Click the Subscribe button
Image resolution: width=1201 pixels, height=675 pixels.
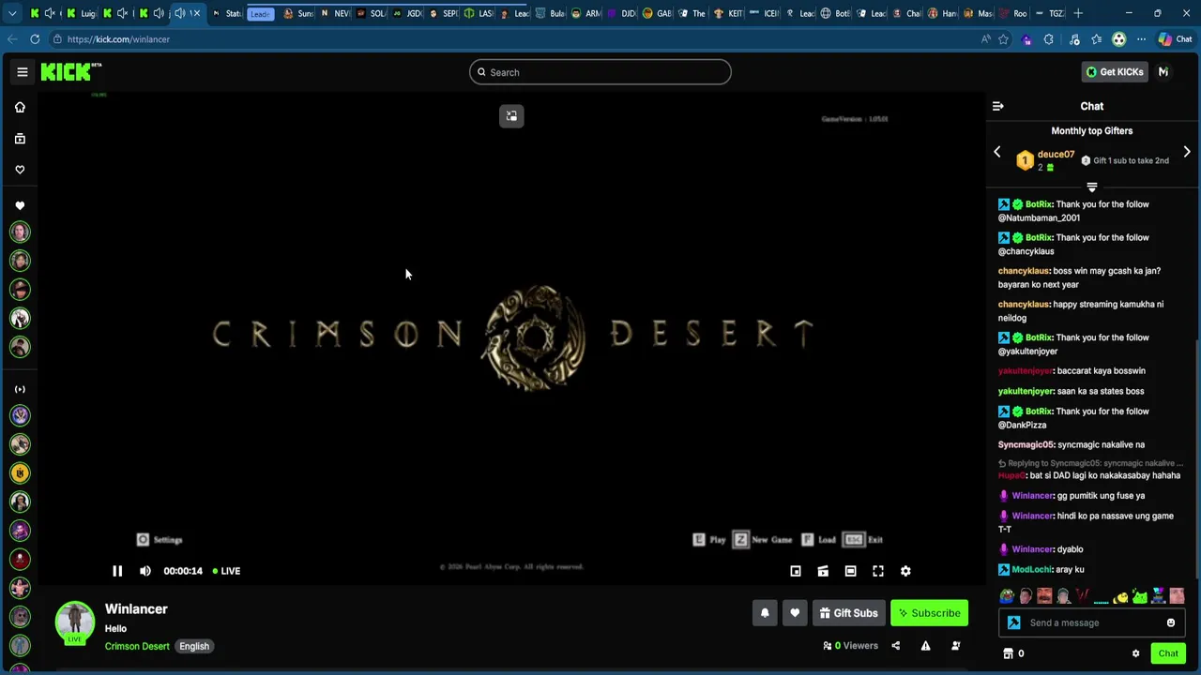pyautogui.click(x=929, y=613)
